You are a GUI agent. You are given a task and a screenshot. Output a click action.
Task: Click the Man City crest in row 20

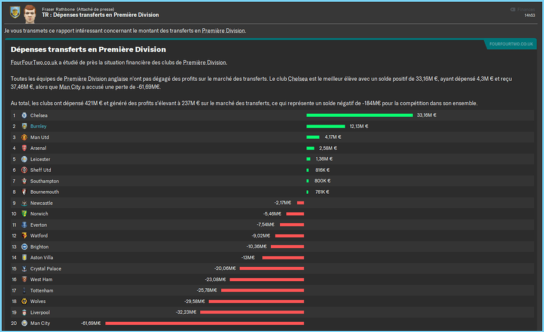pos(24,323)
